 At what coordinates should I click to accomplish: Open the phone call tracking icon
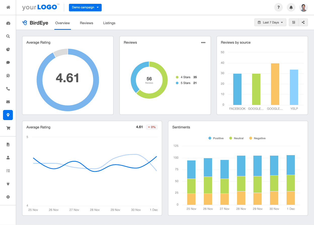click(x=8, y=89)
